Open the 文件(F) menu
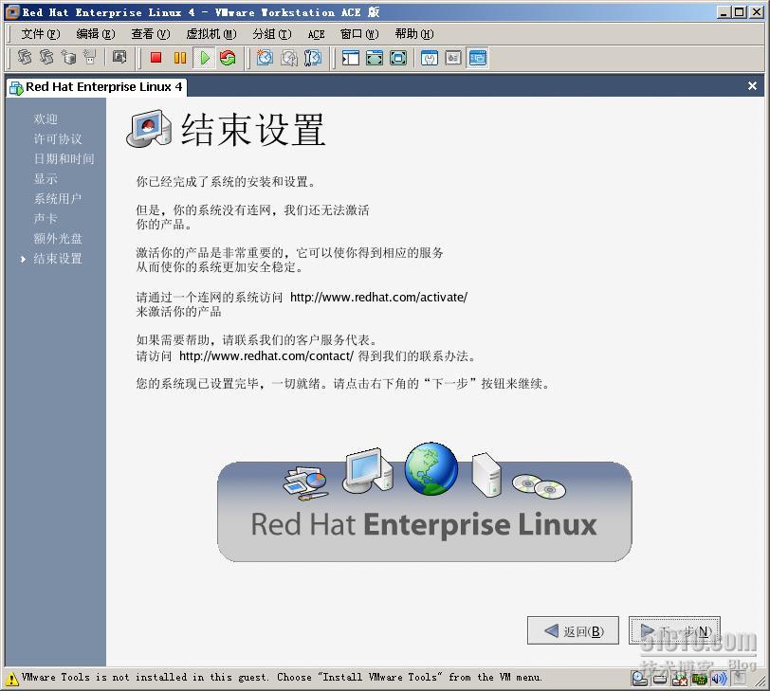The image size is (770, 691). click(x=40, y=34)
